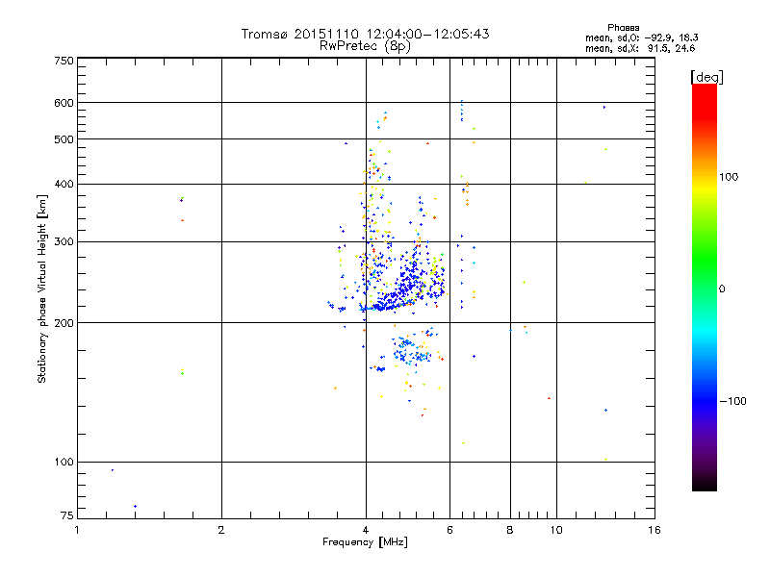The image size is (770, 577).
Task: Click the y-axis '200' tick label
Action: point(64,323)
